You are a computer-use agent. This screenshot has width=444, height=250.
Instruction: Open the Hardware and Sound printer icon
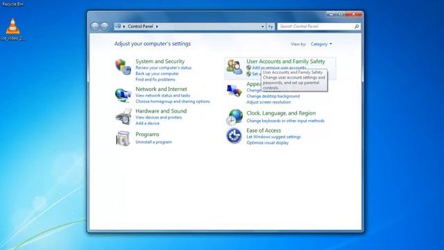click(123, 117)
